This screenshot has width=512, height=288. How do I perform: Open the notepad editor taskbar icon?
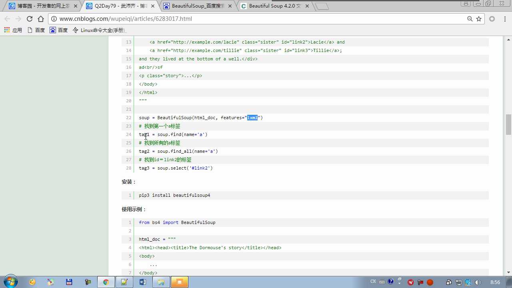[x=124, y=282]
